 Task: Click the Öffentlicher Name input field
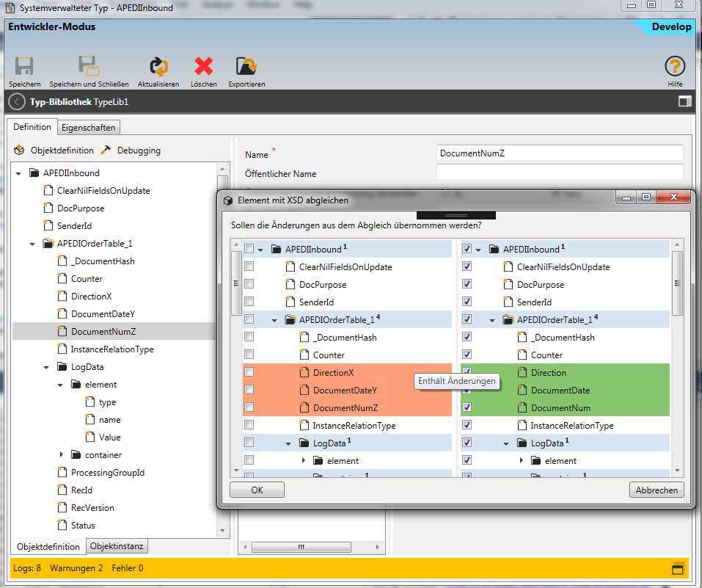coord(560,173)
